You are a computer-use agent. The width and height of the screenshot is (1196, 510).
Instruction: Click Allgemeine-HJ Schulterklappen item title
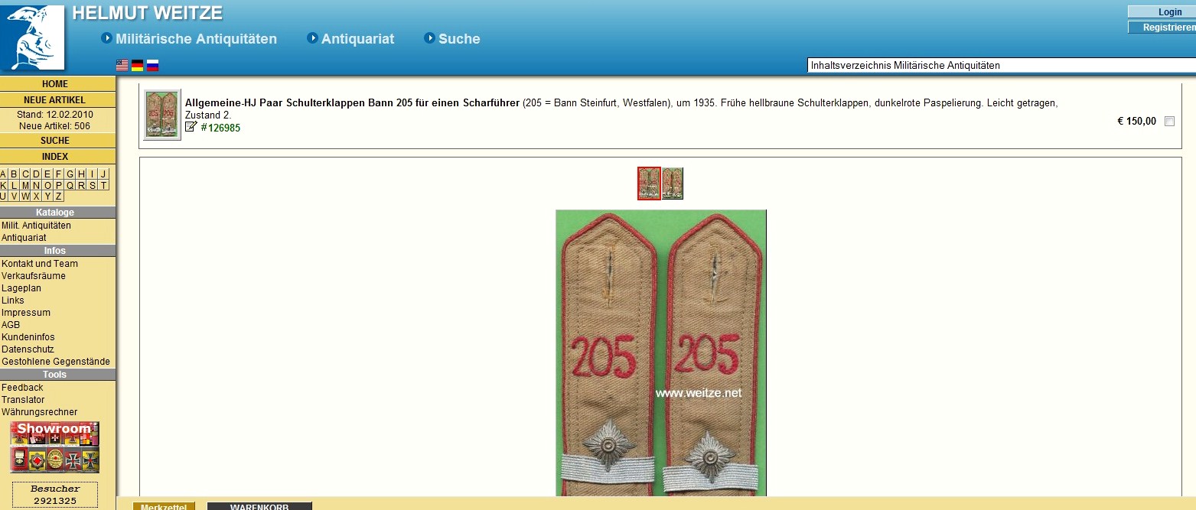[x=352, y=103]
